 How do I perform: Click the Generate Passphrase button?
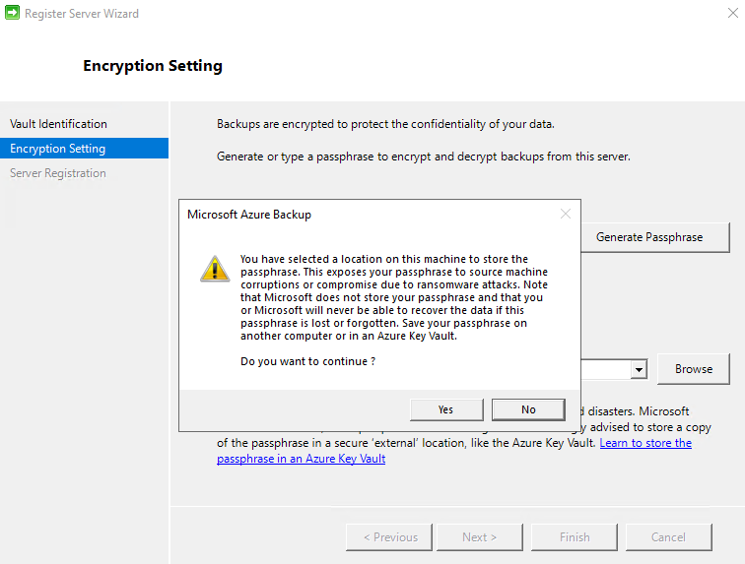pyautogui.click(x=655, y=237)
